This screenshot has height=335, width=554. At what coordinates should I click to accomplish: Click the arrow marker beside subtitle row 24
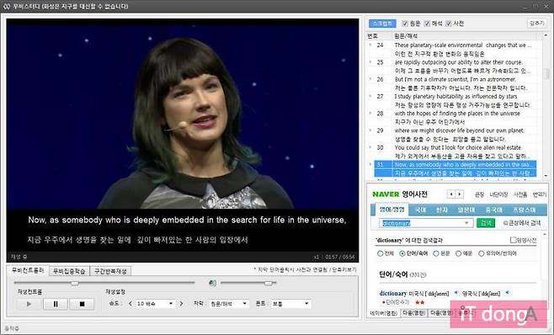click(x=370, y=45)
